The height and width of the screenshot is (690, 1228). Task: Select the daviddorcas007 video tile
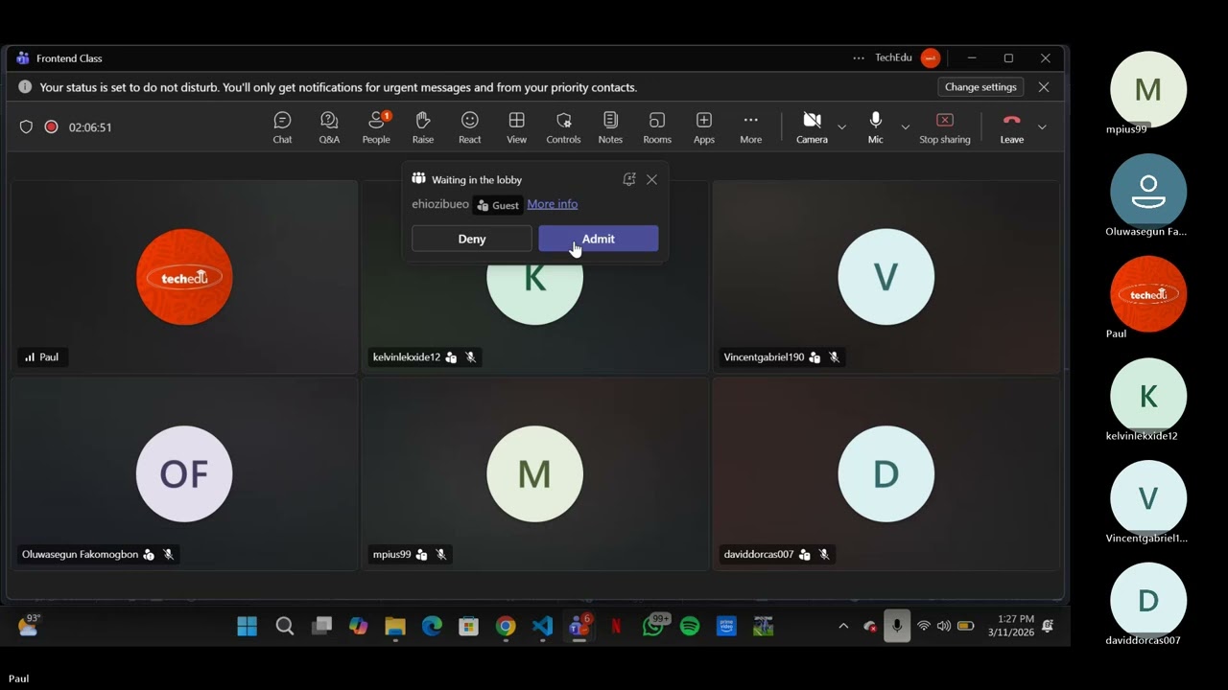(886, 474)
